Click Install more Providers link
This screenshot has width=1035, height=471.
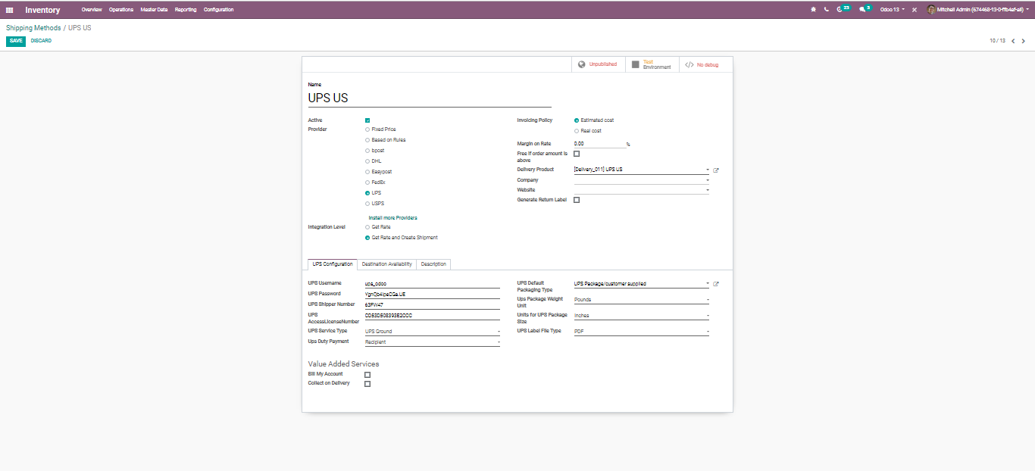tap(392, 218)
